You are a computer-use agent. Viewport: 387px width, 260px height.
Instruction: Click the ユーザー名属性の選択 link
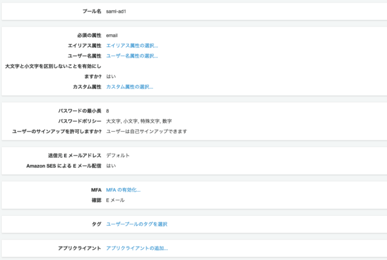132,56
